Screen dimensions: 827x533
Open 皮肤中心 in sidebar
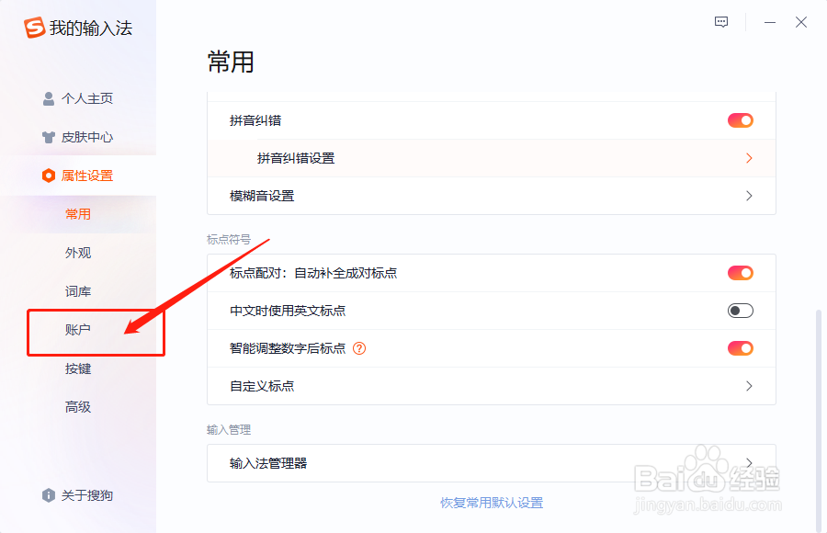click(x=78, y=137)
